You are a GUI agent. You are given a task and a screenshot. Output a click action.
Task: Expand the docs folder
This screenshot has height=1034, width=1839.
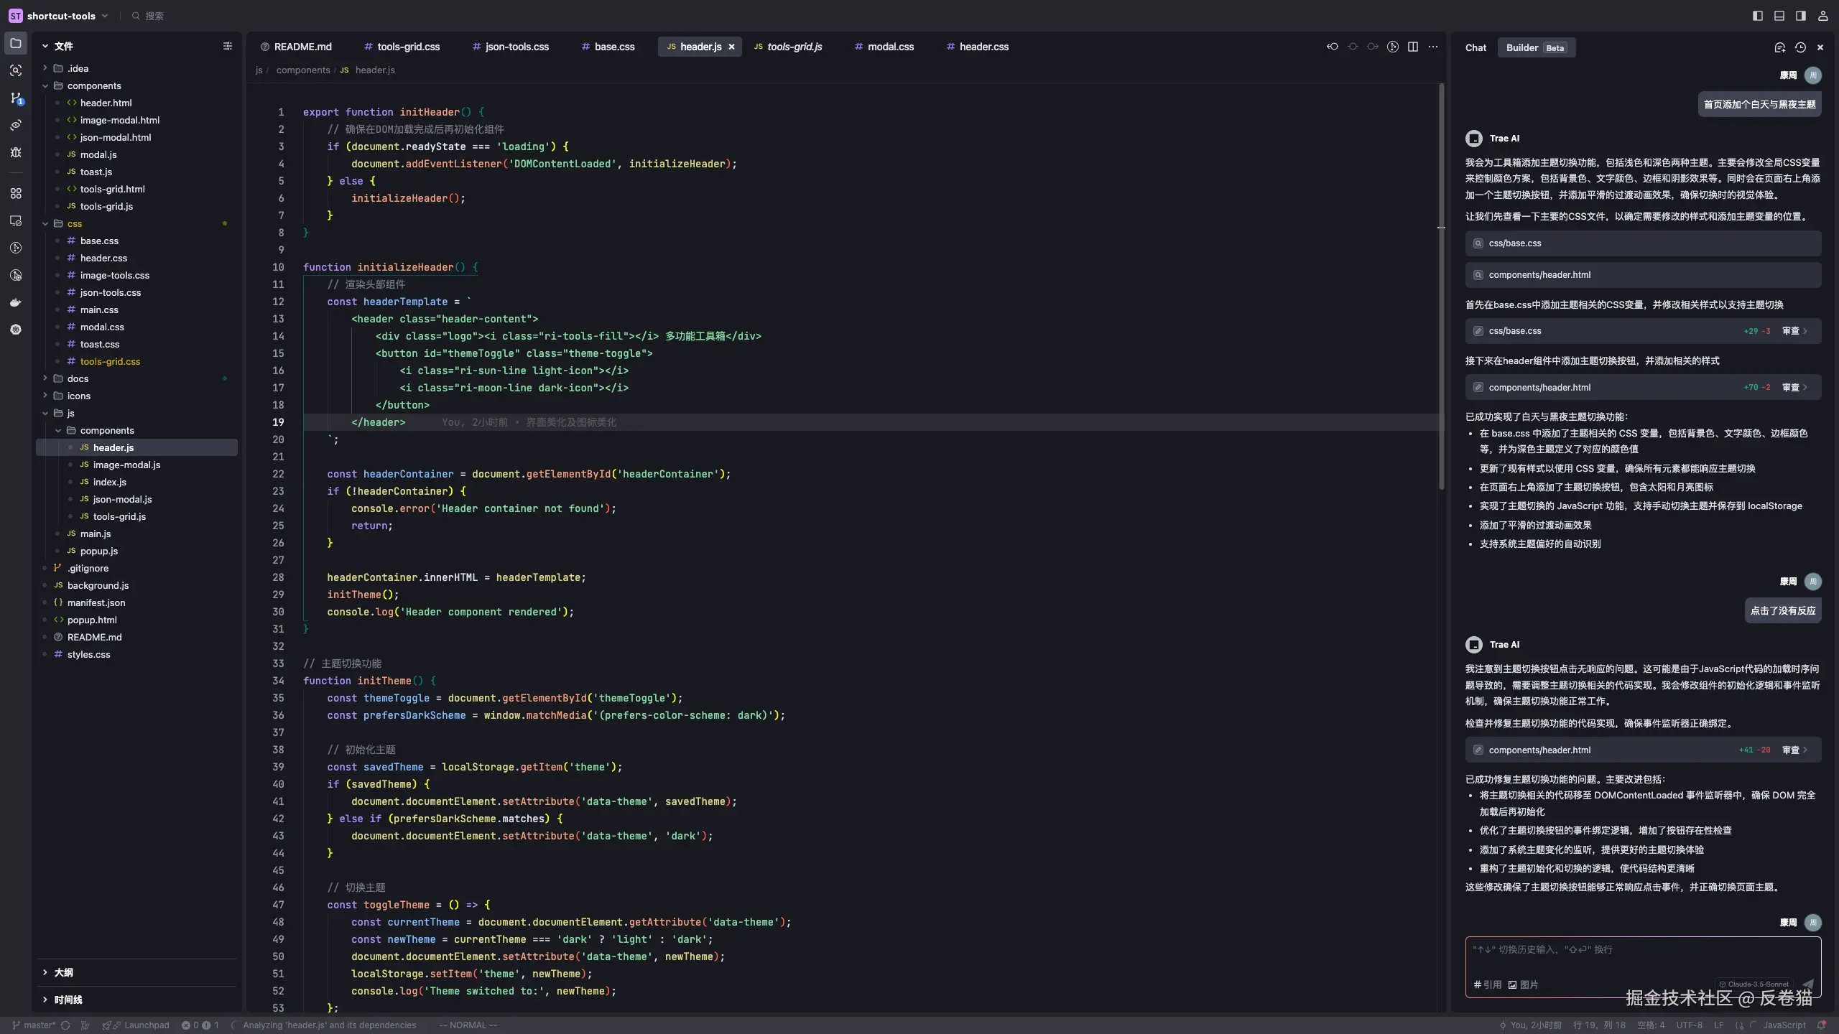(x=78, y=378)
